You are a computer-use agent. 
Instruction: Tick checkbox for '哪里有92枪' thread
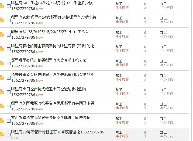point(9,20)
